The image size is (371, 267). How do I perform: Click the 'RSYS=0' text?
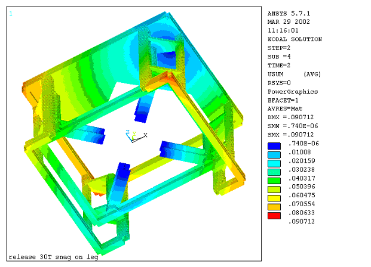click(x=279, y=83)
